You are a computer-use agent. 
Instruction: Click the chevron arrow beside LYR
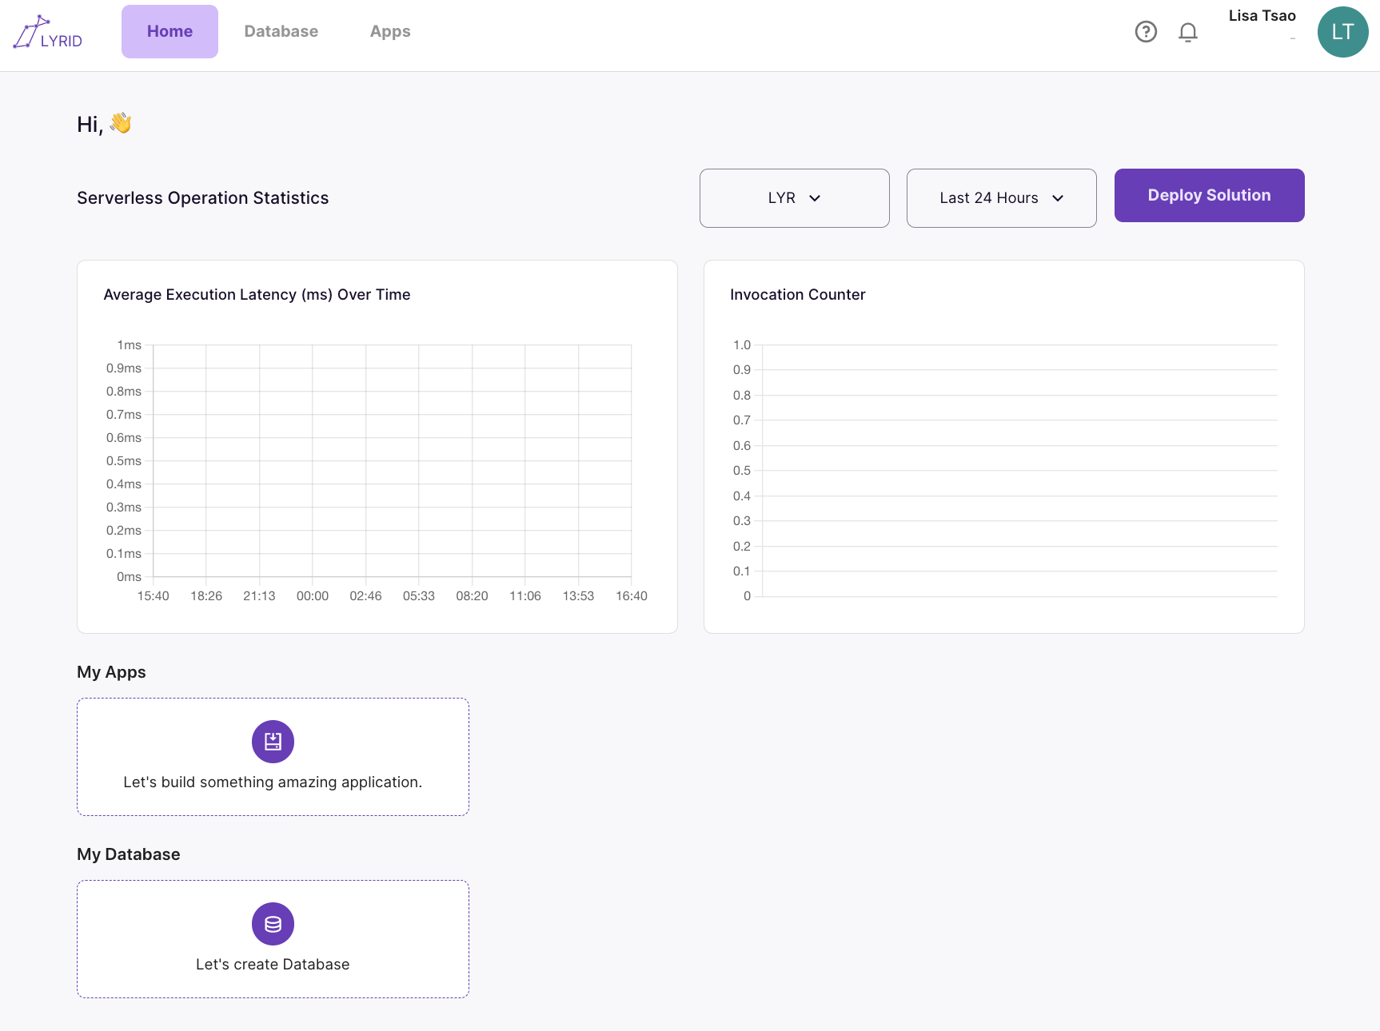815,198
